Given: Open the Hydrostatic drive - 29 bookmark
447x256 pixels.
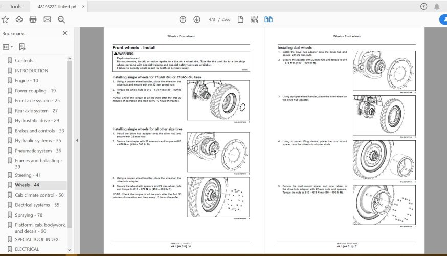Looking at the screenshot, I should (37, 120).
